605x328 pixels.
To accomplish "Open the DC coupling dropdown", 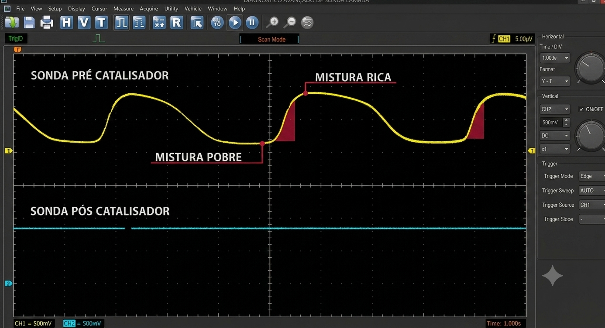I will tap(555, 136).
